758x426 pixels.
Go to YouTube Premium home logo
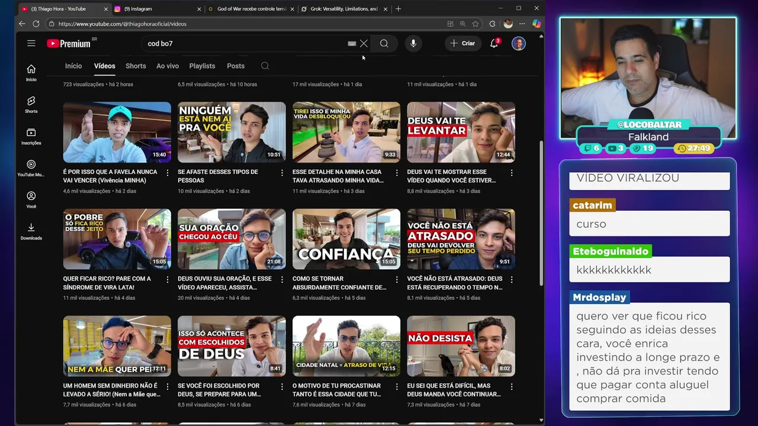pos(69,43)
